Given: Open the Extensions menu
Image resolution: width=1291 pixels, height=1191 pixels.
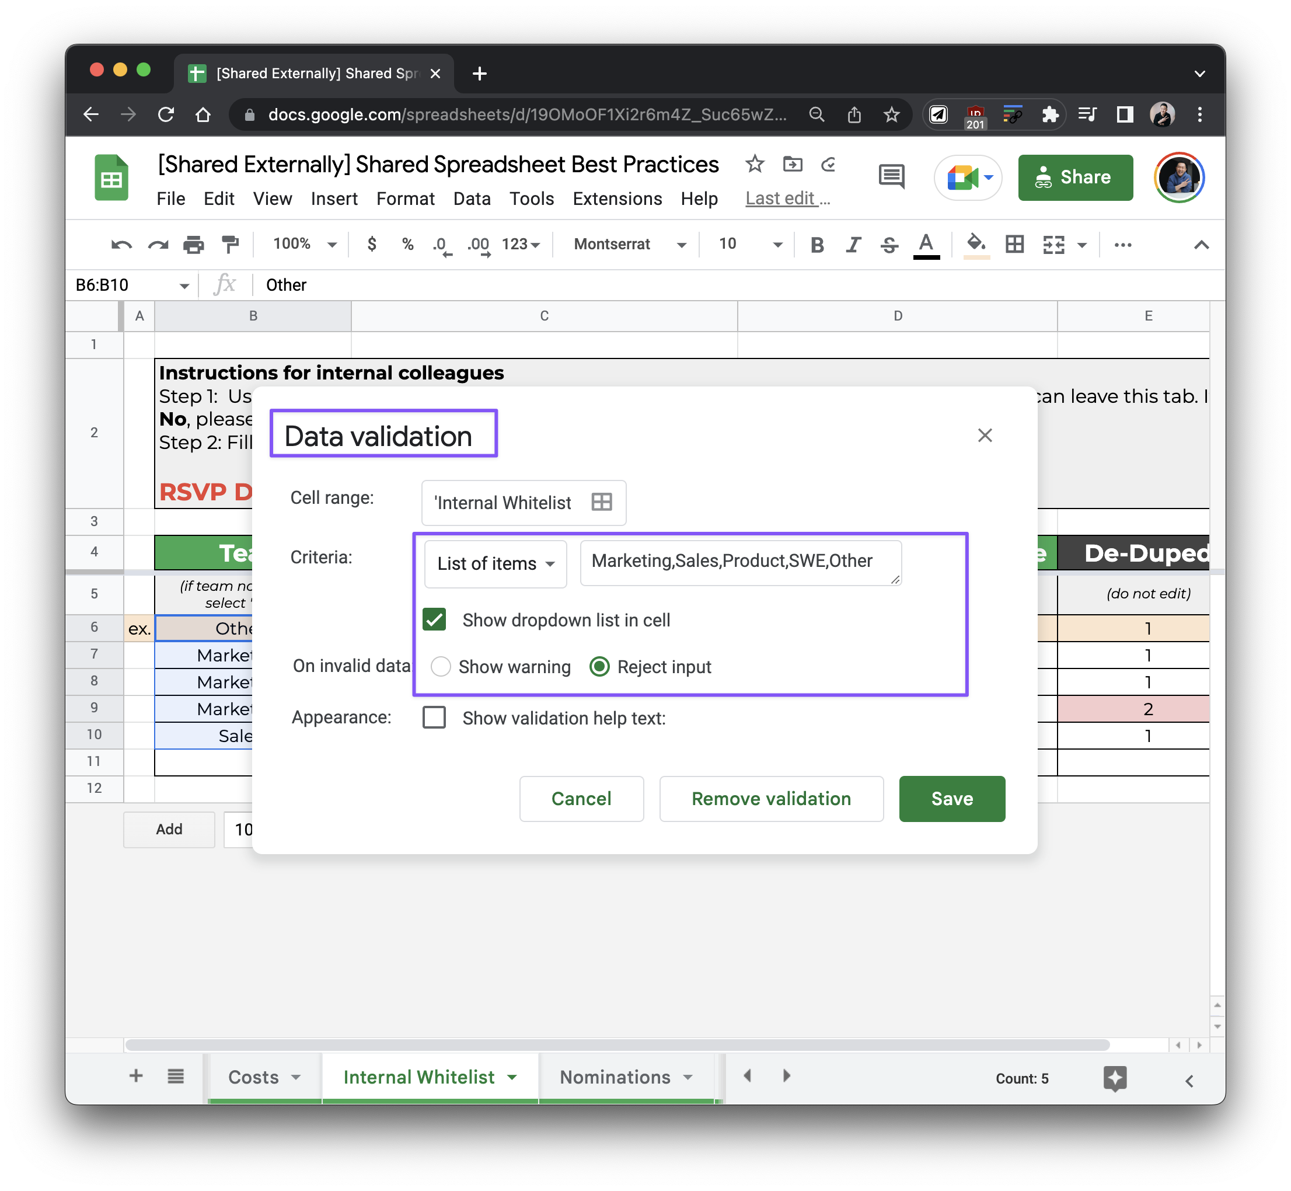Looking at the screenshot, I should click(x=616, y=198).
